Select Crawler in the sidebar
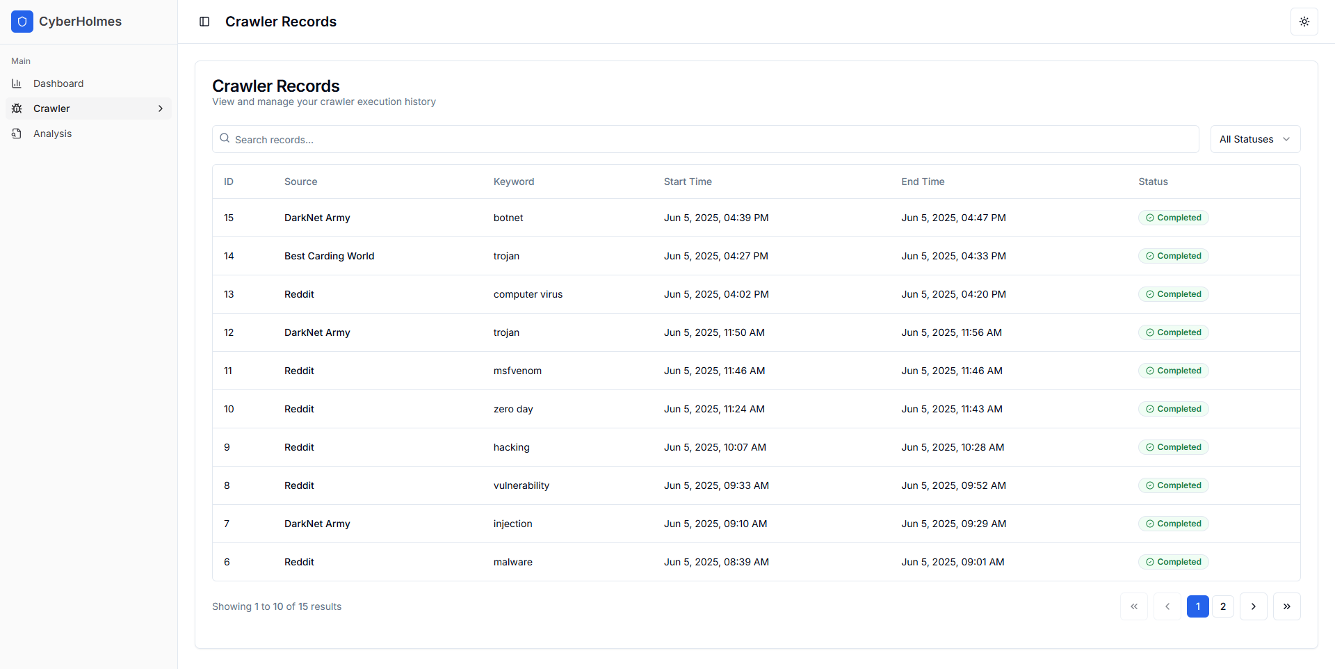The image size is (1335, 669). (x=88, y=108)
